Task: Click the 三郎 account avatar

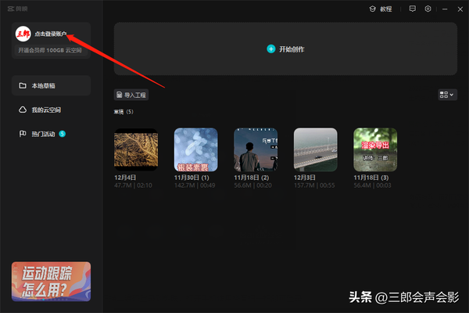Action: (x=23, y=34)
